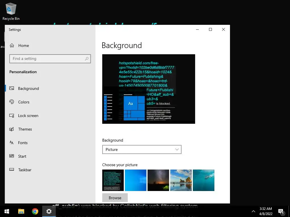Select the black hotspotshield text wallpaper thumbnail

click(113, 180)
